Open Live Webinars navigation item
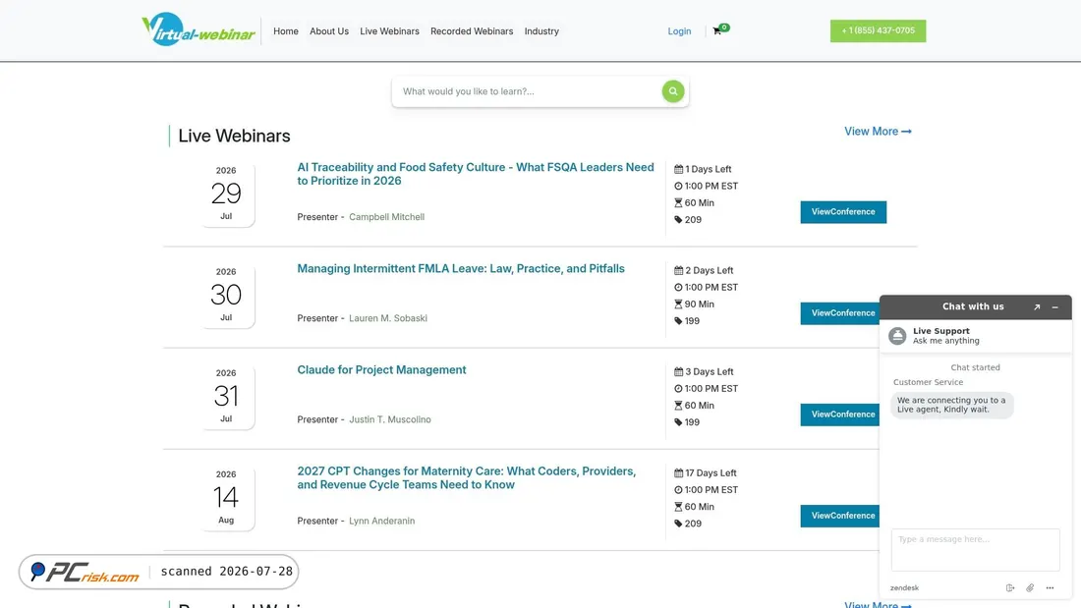 (389, 31)
